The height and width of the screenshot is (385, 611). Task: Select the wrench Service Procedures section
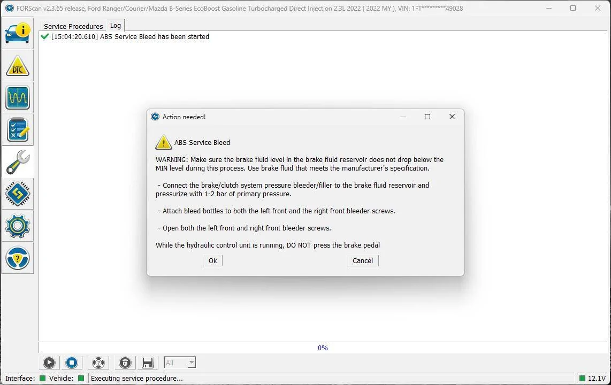tap(18, 162)
